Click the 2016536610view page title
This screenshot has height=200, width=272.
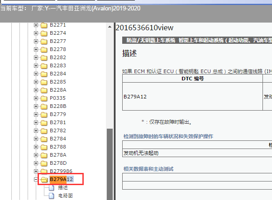click(x=144, y=28)
